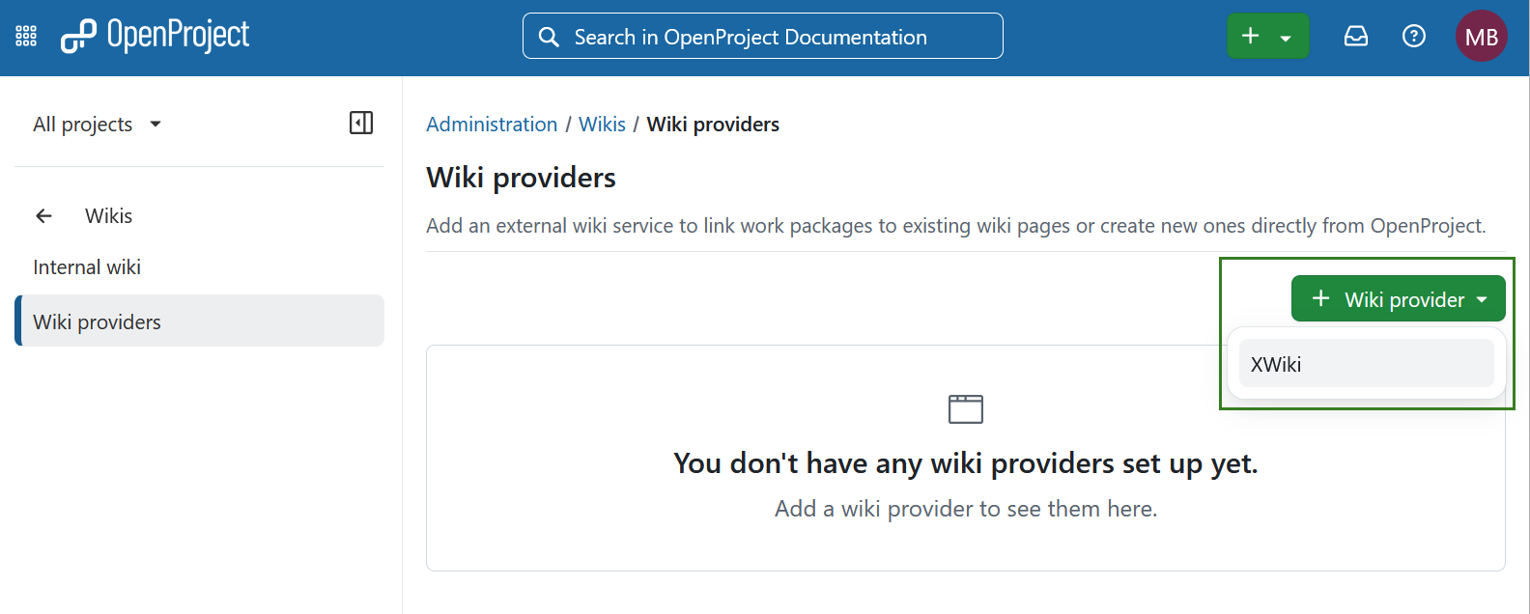This screenshot has width=1530, height=614.
Task: Select Wiki providers in sidebar
Action: click(x=199, y=321)
